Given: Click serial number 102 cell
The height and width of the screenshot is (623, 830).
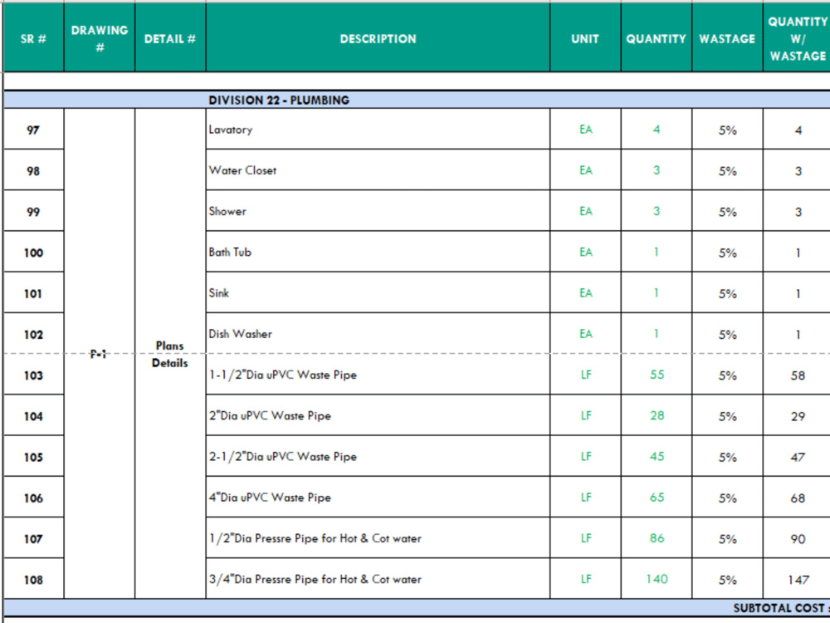Looking at the screenshot, I should pos(33,334).
